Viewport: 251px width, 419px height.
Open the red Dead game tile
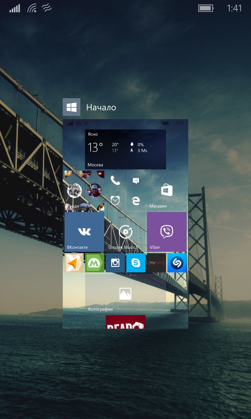click(125, 322)
